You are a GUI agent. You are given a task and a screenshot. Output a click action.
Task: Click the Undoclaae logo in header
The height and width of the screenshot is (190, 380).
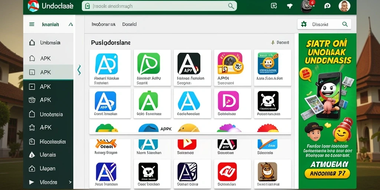point(50,6)
